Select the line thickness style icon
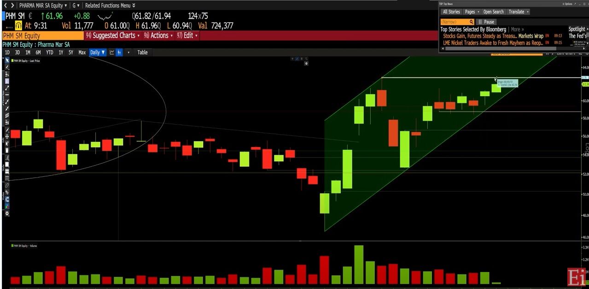Image resolution: width=589 pixels, height=289 pixels. (7, 171)
